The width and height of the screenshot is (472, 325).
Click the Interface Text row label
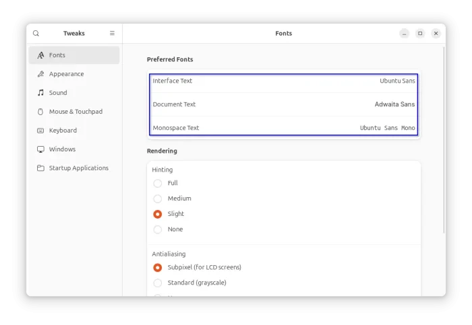[172, 81]
